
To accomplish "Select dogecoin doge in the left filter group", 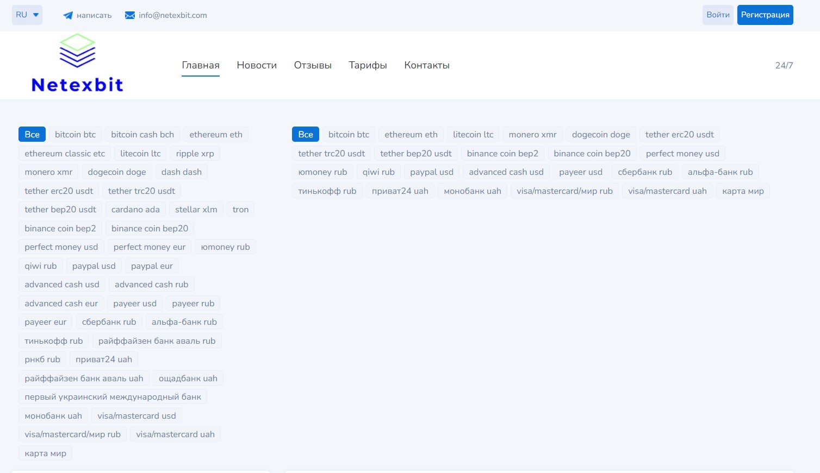I will [117, 172].
